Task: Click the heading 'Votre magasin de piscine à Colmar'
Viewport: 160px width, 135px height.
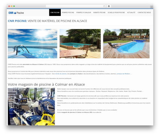Action: click(46, 84)
